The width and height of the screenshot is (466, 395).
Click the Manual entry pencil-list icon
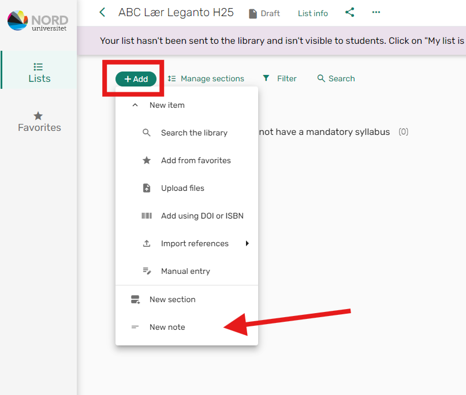pyautogui.click(x=147, y=271)
